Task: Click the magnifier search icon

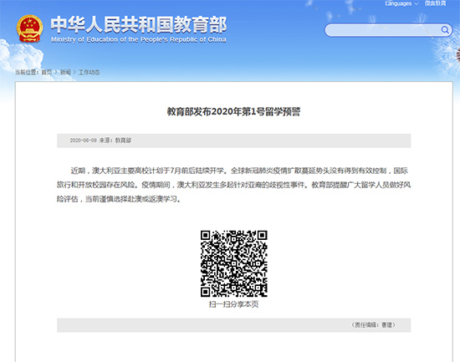Action: tap(445, 30)
